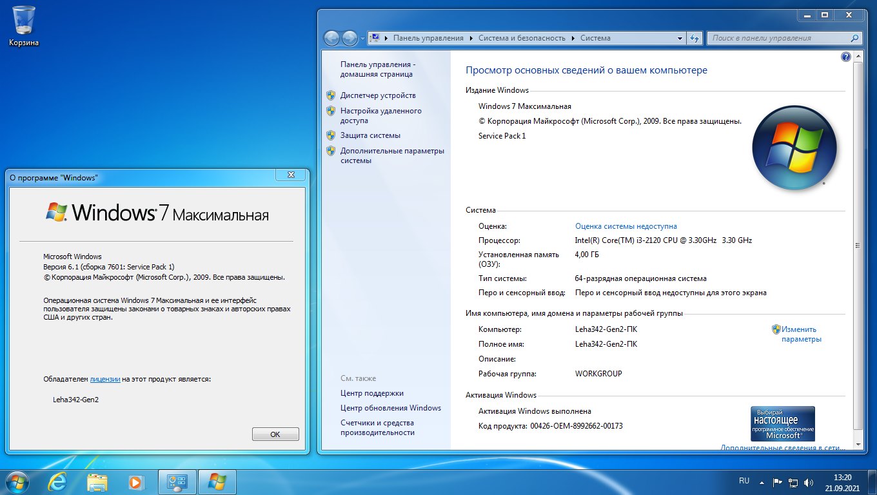Click the help question mark icon
This screenshot has height=495, width=877.
(x=846, y=57)
